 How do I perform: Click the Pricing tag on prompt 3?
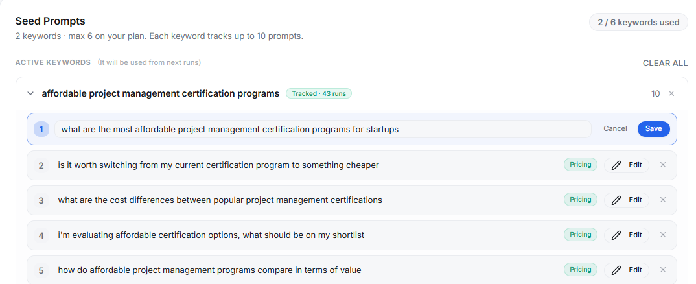tap(581, 200)
